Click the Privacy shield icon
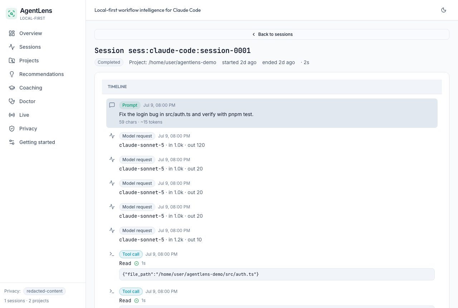458x308 pixels. coord(12,129)
